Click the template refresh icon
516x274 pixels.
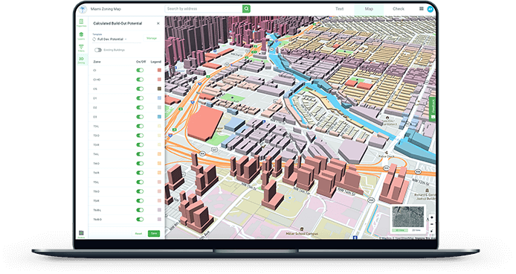coord(94,39)
